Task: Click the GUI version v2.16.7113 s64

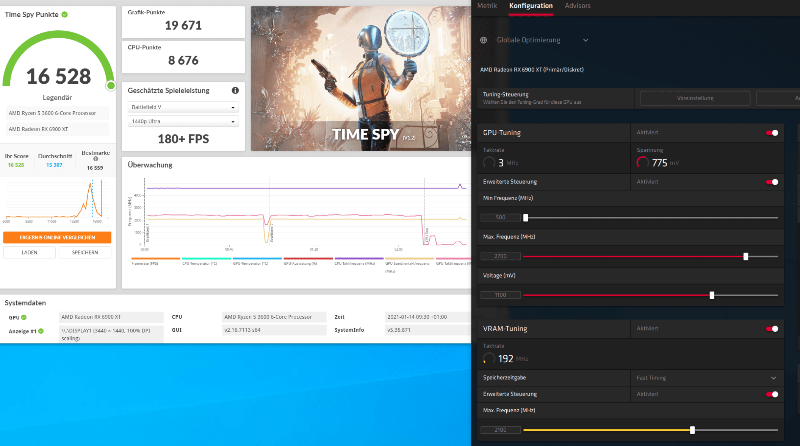Action: tap(274, 330)
